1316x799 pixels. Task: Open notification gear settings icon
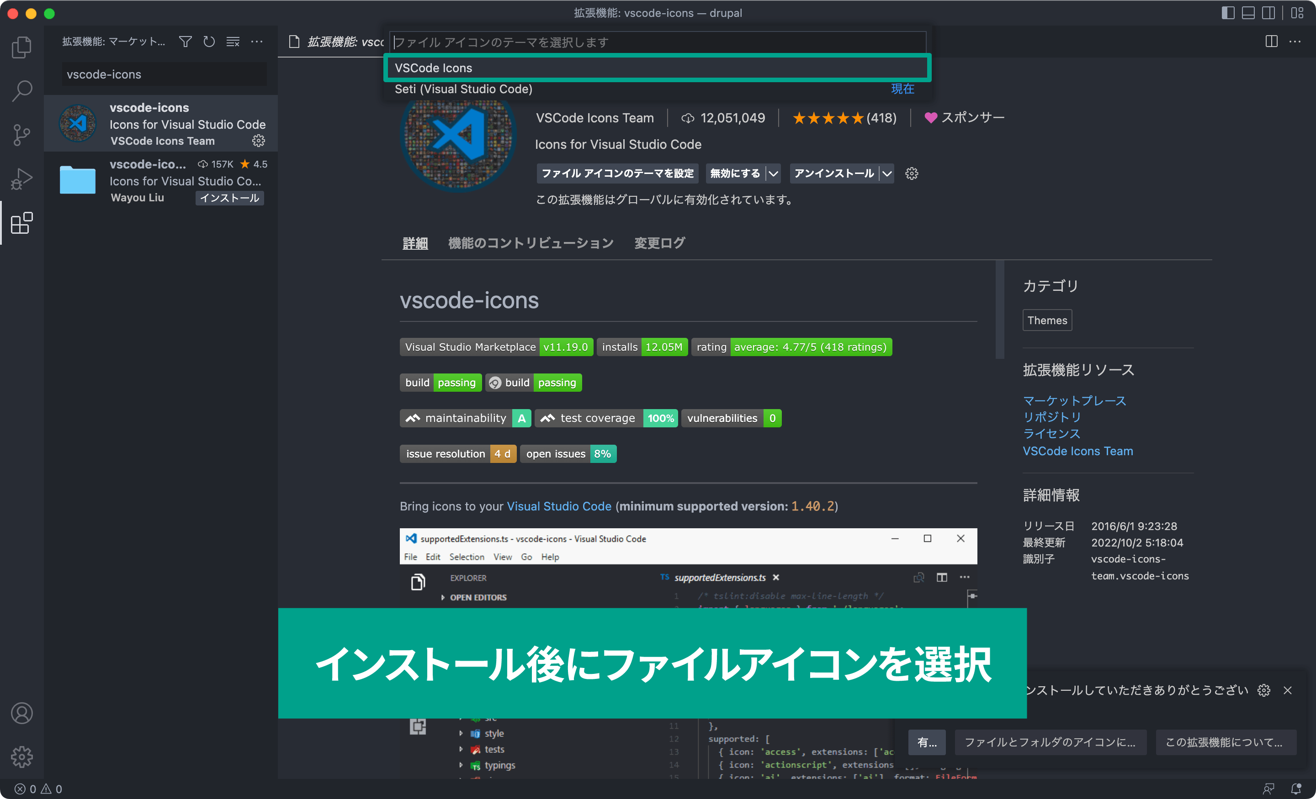[1264, 690]
